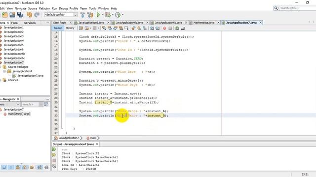Toggle Rectangular Selection in editor toolbar
Screen dimensions: 316x177
126,29
